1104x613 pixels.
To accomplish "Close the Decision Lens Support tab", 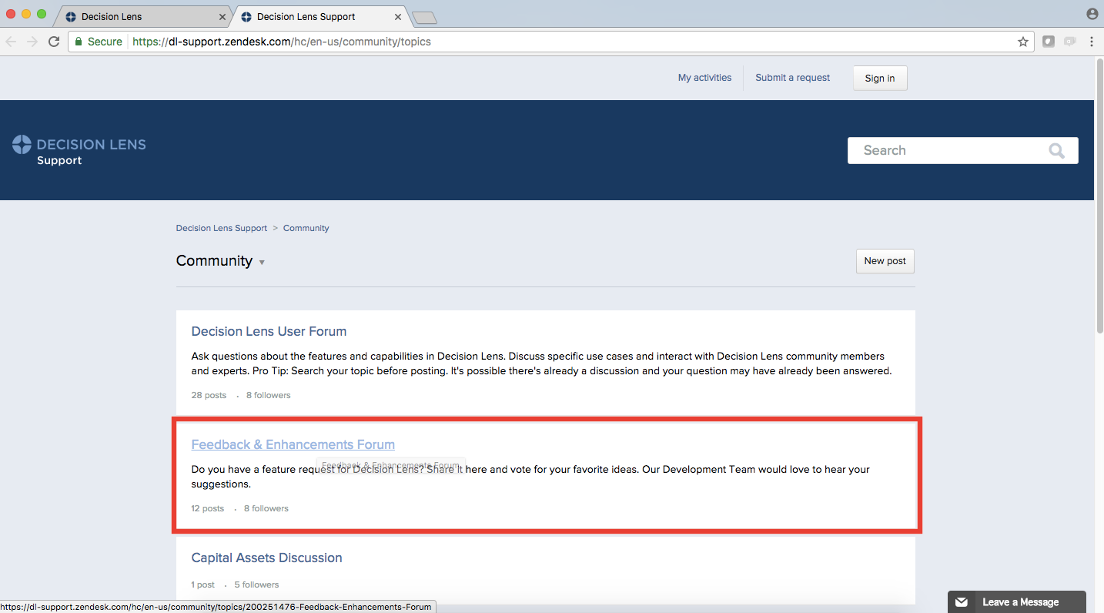I will point(398,16).
